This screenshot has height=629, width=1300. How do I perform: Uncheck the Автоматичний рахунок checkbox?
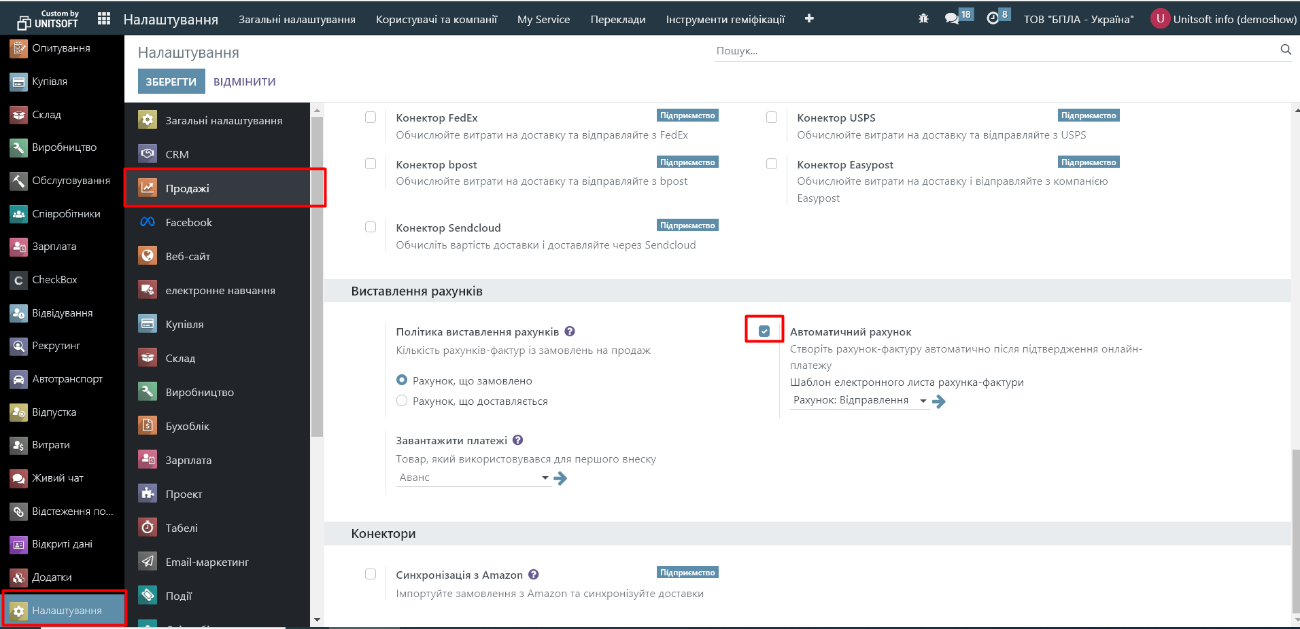pyautogui.click(x=764, y=331)
